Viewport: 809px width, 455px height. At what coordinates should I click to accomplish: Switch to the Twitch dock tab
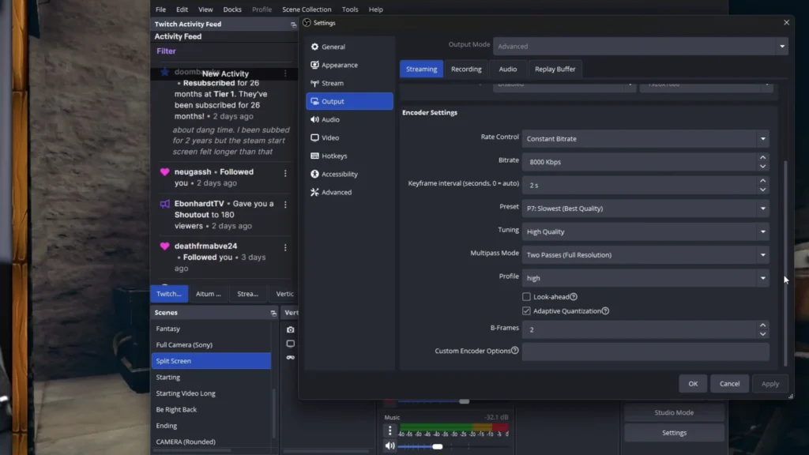169,294
